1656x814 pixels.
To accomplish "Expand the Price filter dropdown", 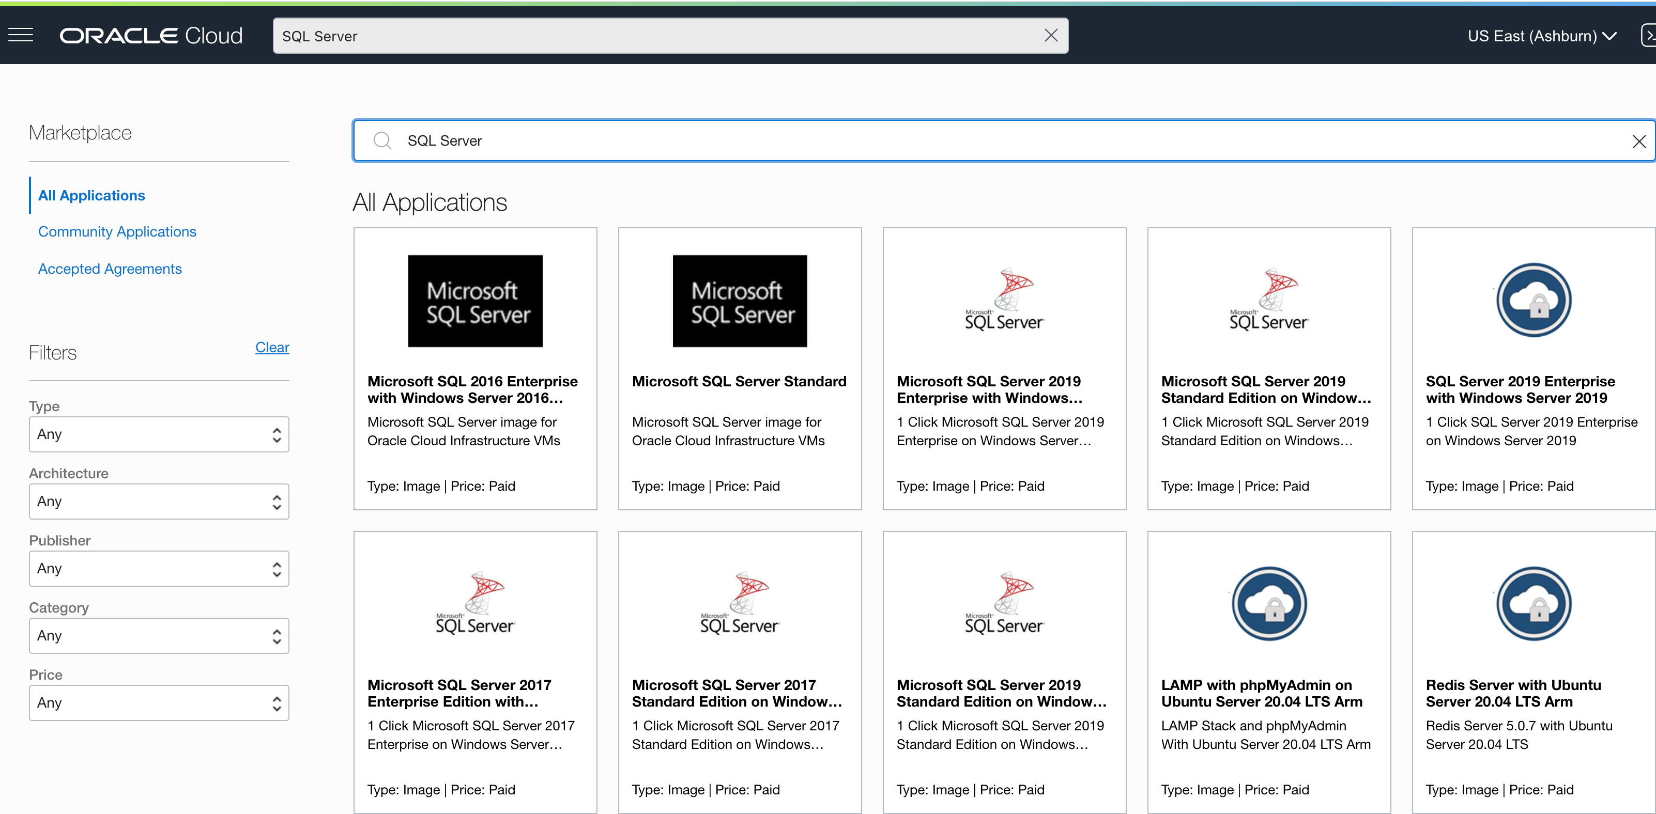I will coord(159,703).
